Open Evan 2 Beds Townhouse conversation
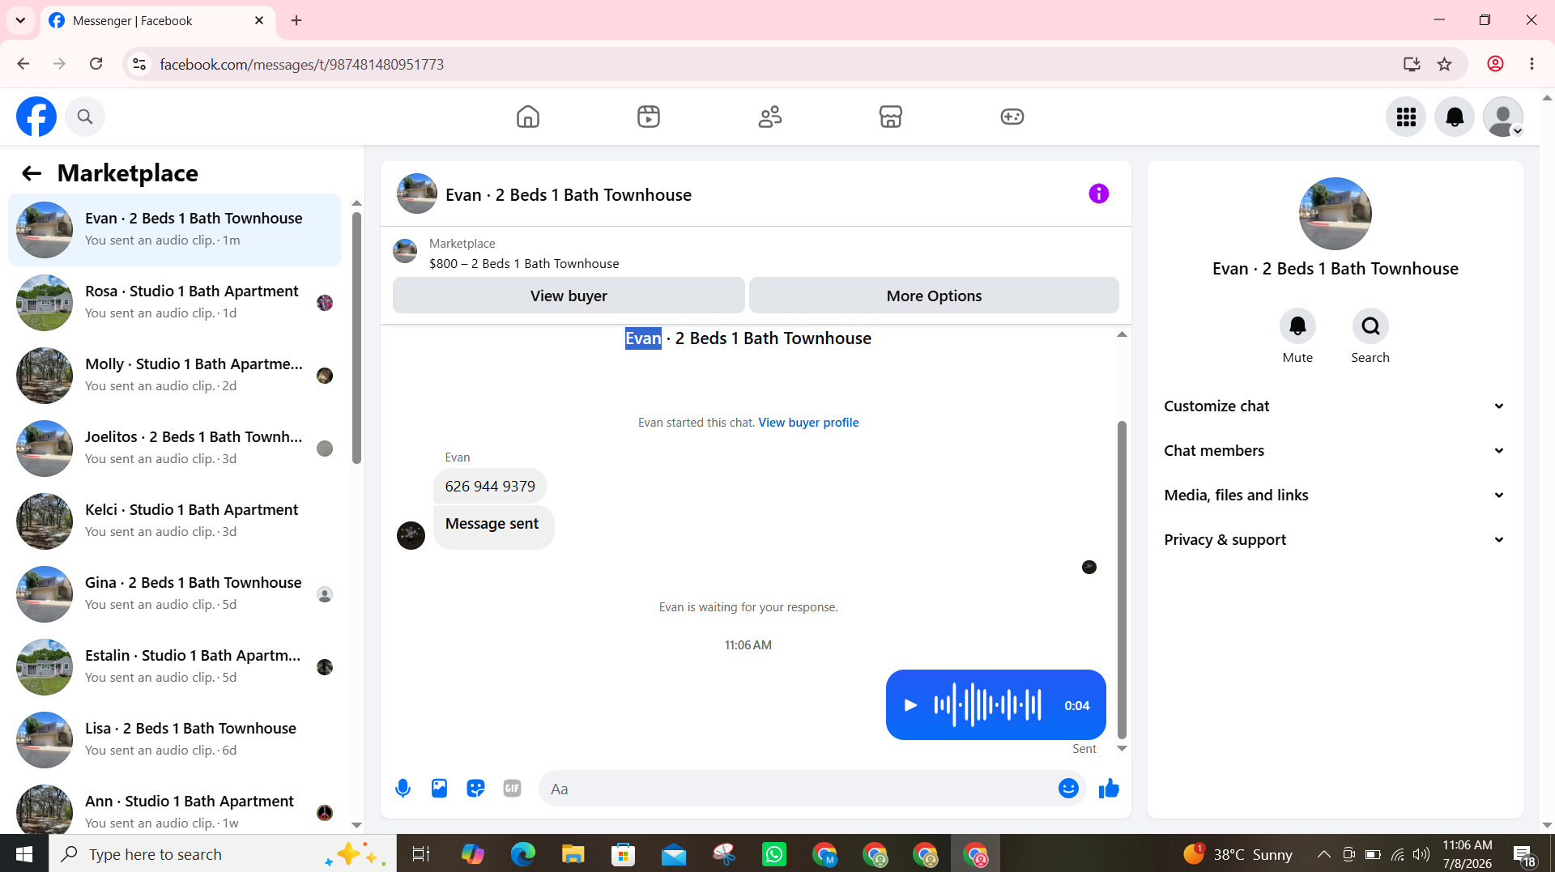 (174, 230)
